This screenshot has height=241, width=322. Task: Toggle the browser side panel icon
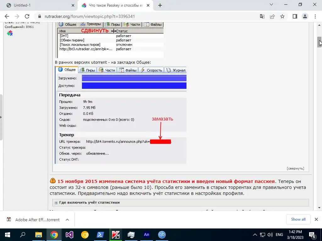point(295,16)
